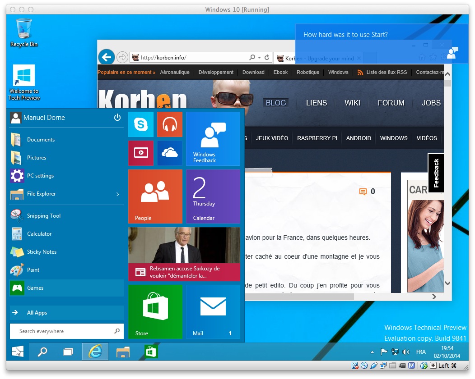Expand File Explorer jump list arrow
The image size is (475, 379).
tap(118, 194)
